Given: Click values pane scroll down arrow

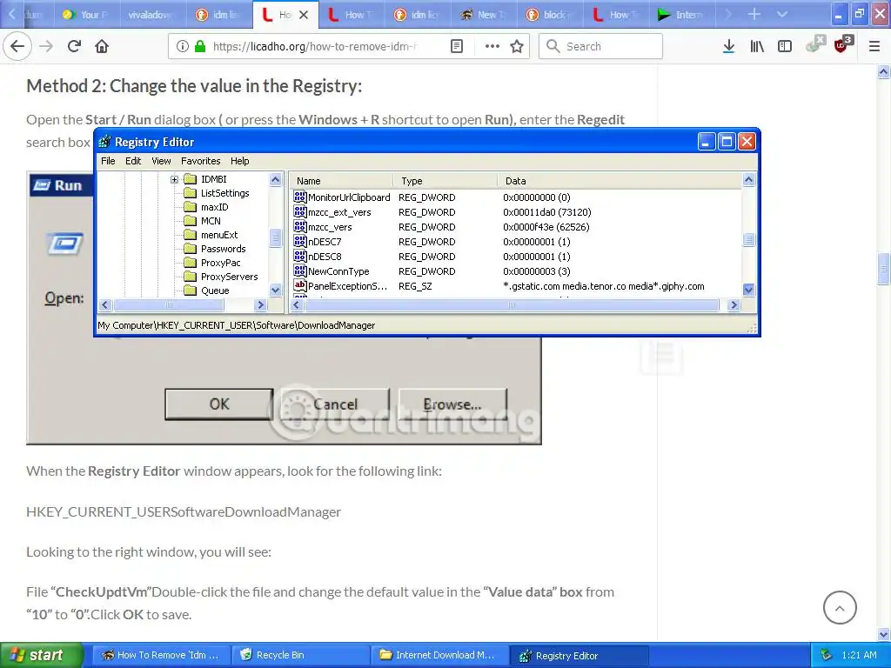Looking at the screenshot, I should pos(748,290).
